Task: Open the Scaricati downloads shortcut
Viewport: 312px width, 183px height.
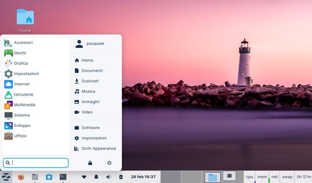Action: (95, 81)
